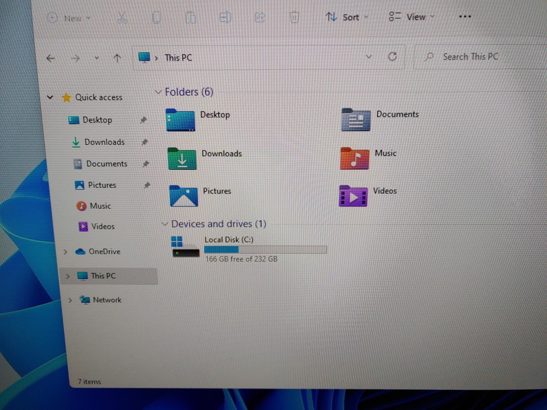The width and height of the screenshot is (547, 410).
Task: Collapse the Devices and drives group
Action: (165, 224)
